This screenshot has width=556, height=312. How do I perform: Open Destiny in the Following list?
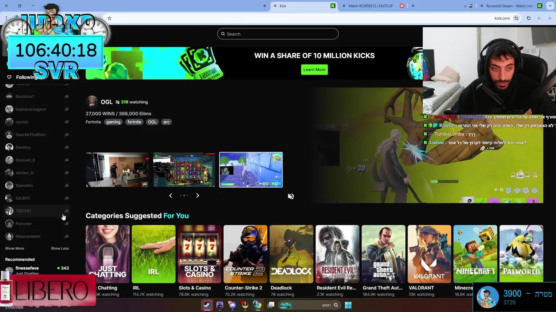tap(37, 147)
